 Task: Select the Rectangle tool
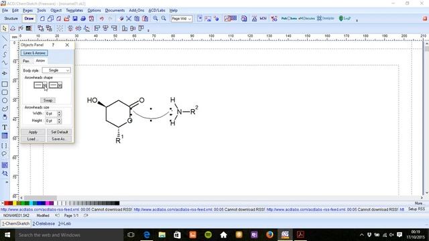click(5, 84)
